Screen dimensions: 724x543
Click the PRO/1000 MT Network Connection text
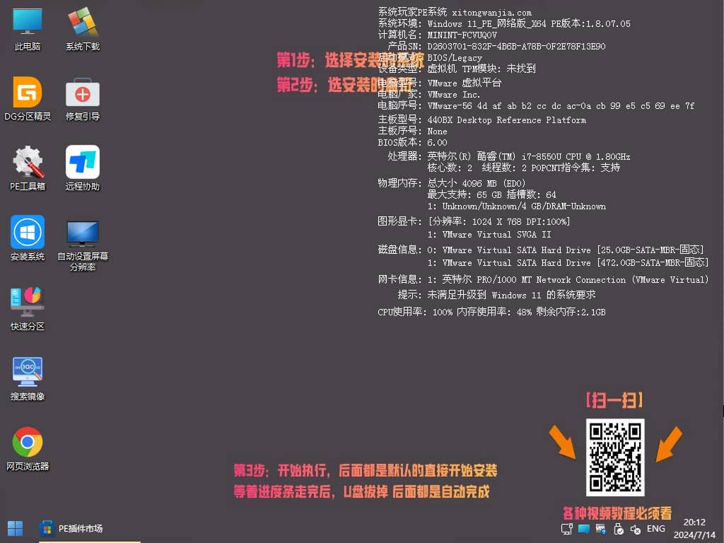pos(551,280)
